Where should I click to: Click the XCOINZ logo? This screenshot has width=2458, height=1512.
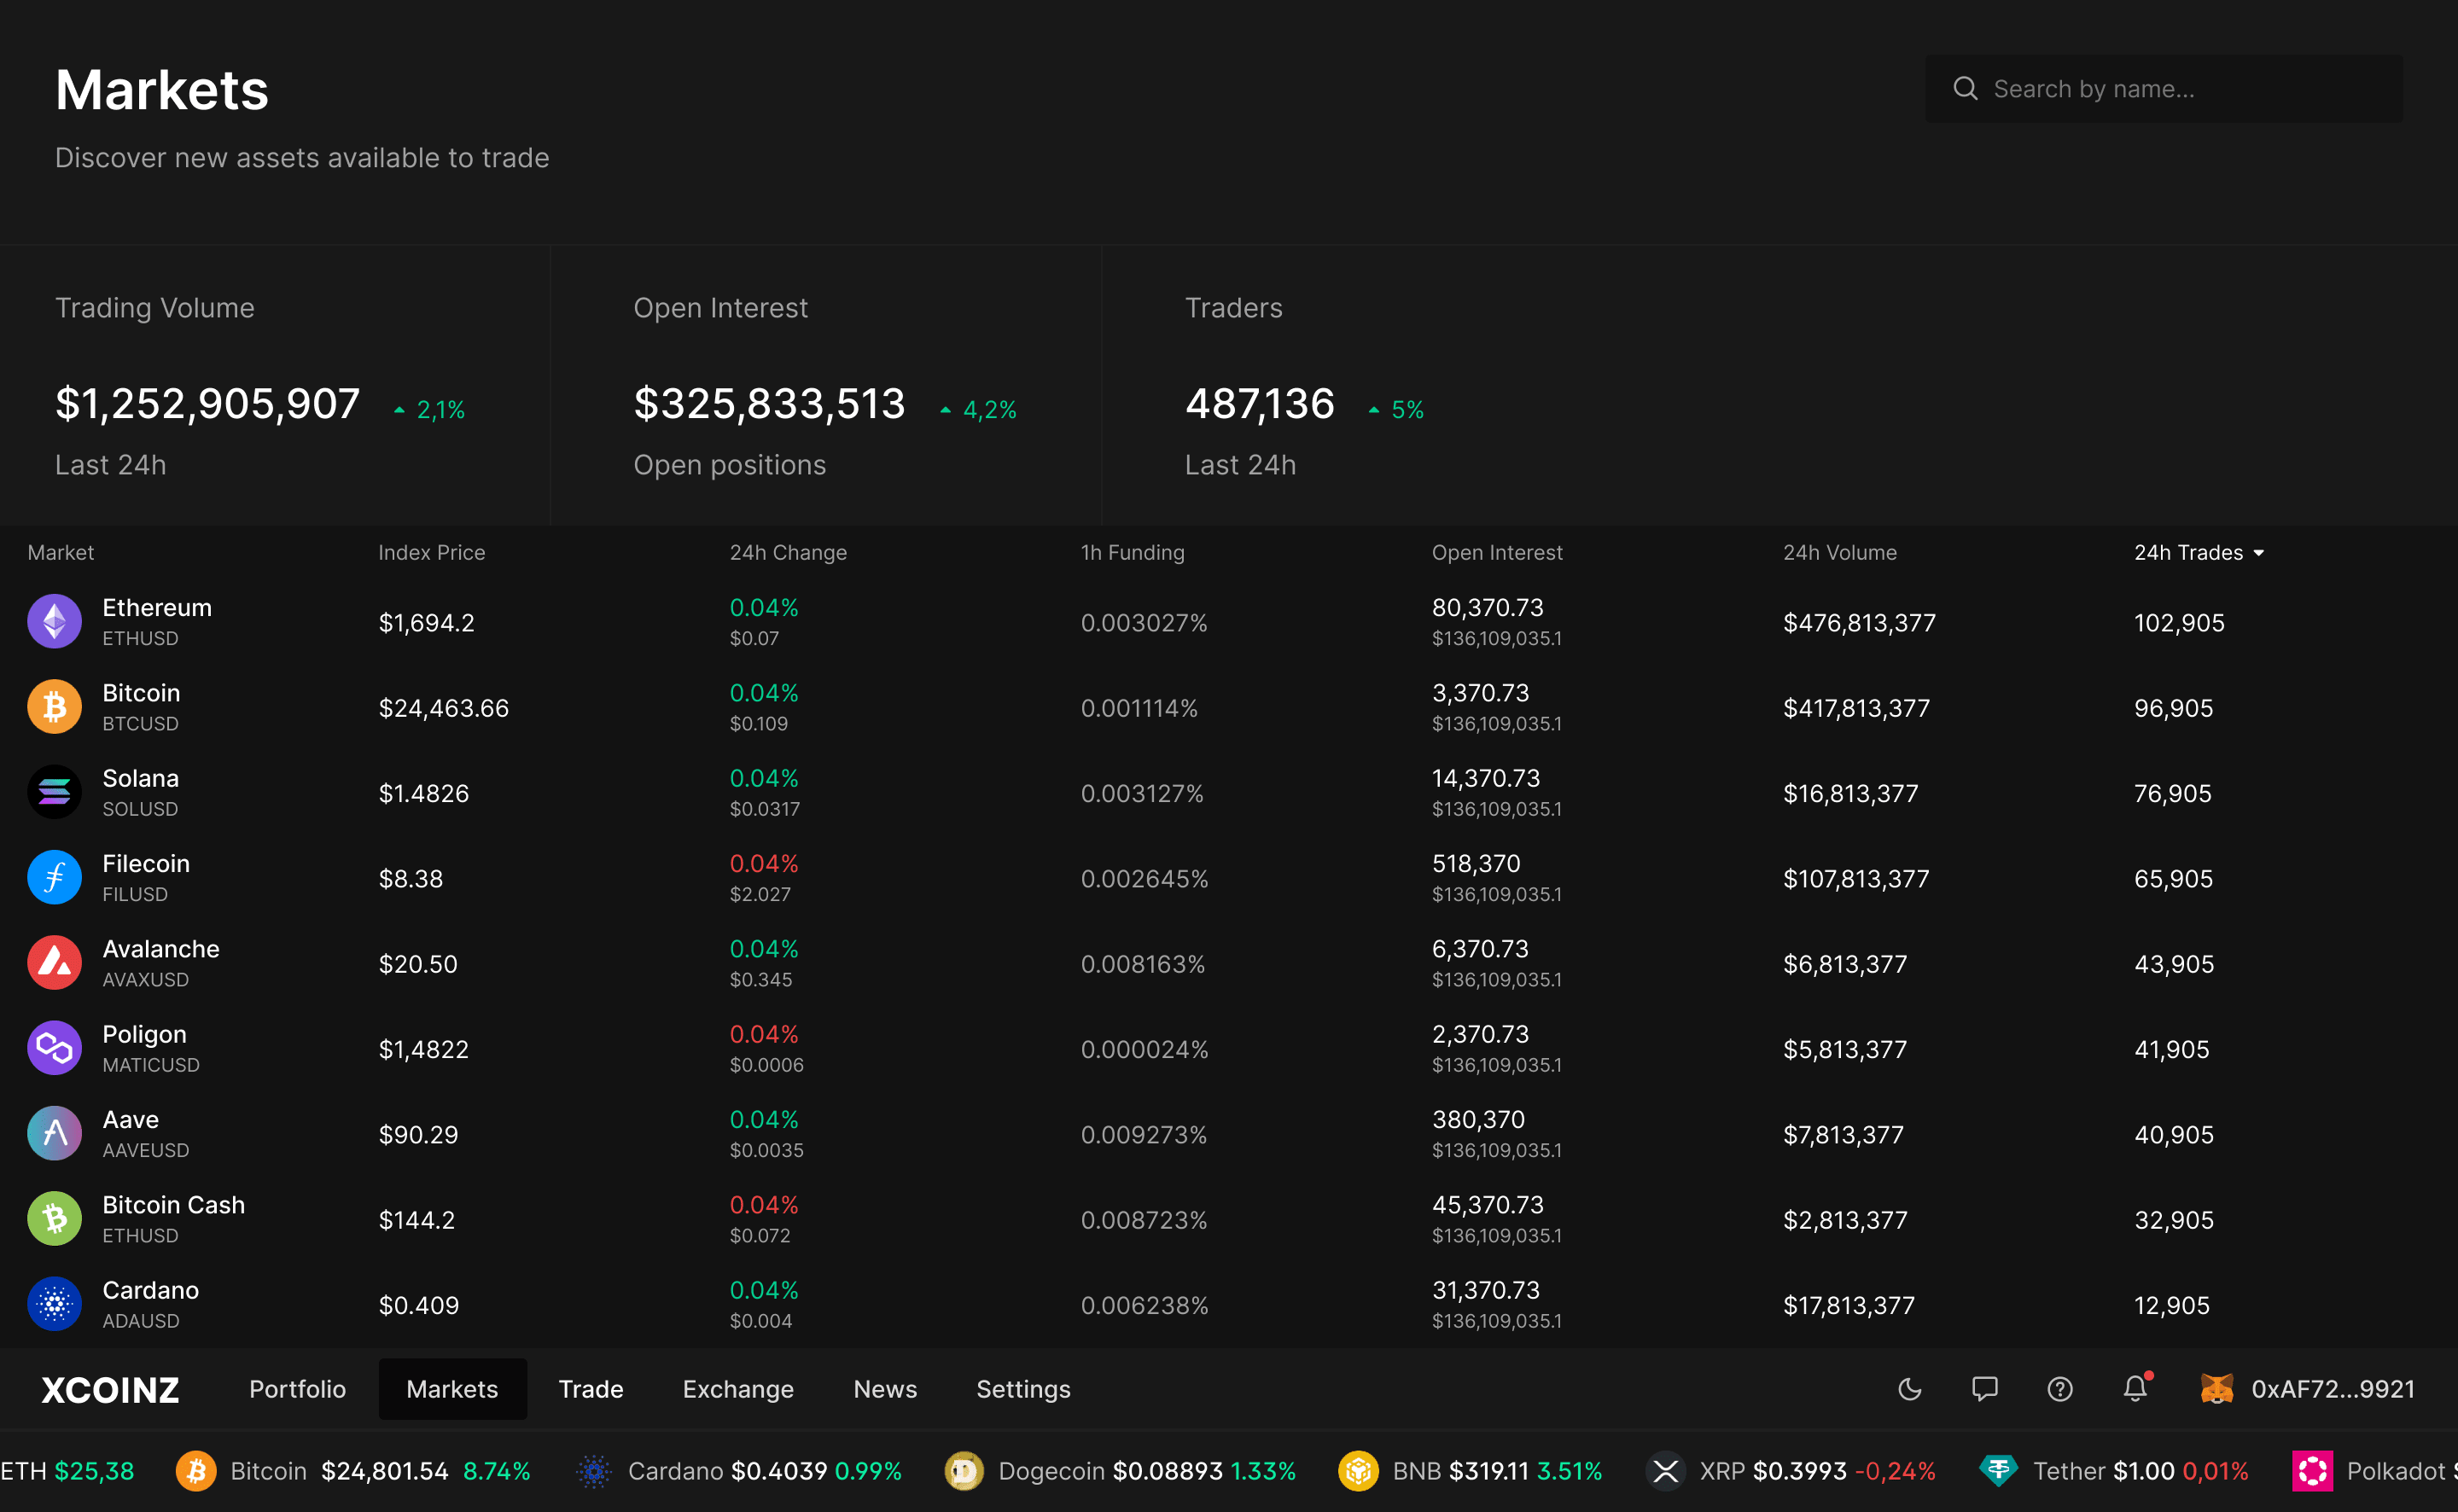click(108, 1389)
